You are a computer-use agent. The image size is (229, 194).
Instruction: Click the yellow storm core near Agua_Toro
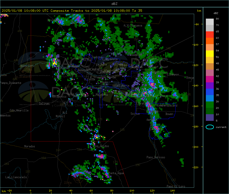pos(55,62)
